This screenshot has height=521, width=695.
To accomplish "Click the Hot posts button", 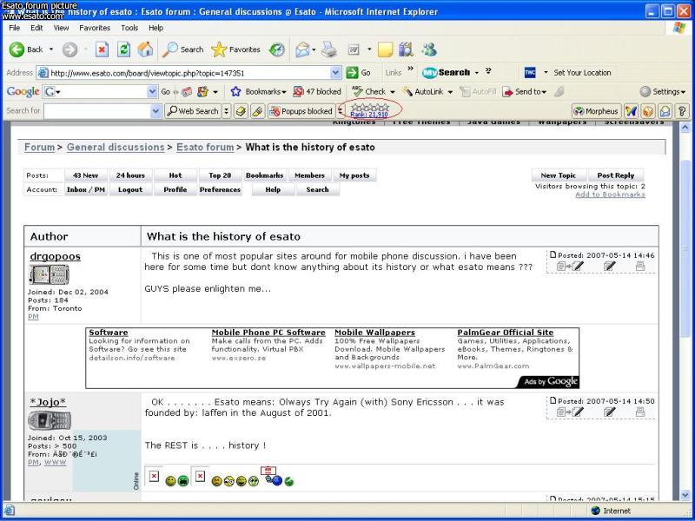I will [x=175, y=175].
